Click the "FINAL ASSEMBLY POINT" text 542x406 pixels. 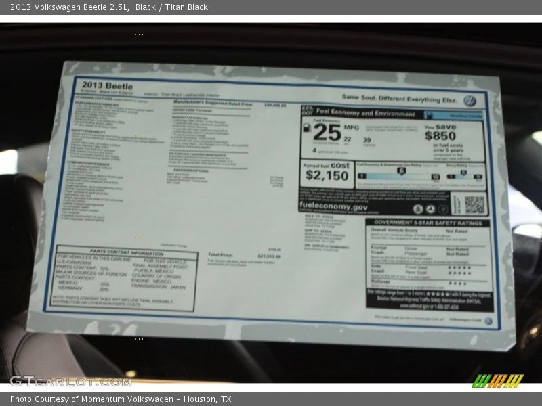[x=161, y=267]
